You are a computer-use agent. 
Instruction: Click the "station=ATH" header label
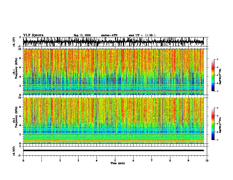pyautogui.click(x=109, y=35)
